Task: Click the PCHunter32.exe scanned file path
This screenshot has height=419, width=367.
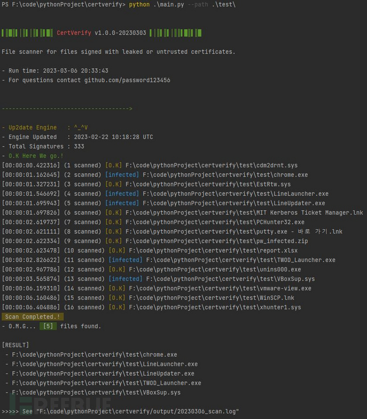Action: (216, 222)
